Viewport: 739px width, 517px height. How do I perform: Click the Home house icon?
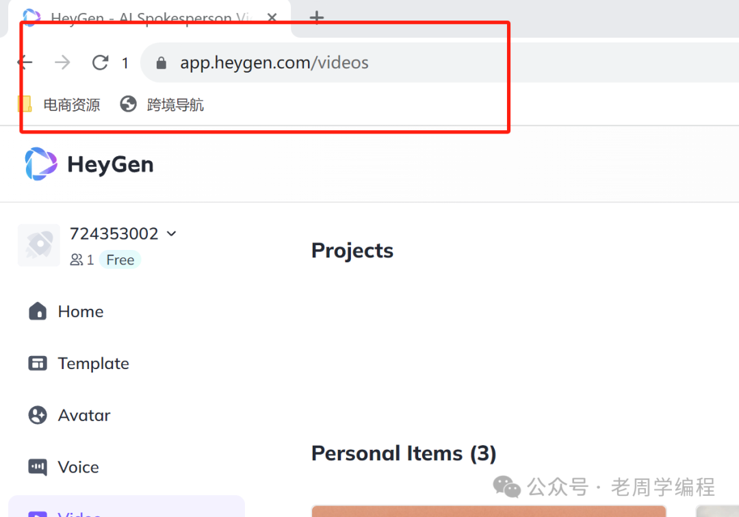click(38, 312)
